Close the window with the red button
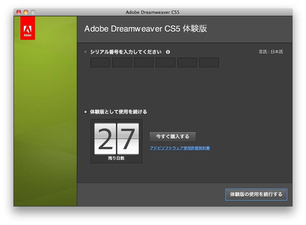The height and width of the screenshot is (225, 306). 19,12
